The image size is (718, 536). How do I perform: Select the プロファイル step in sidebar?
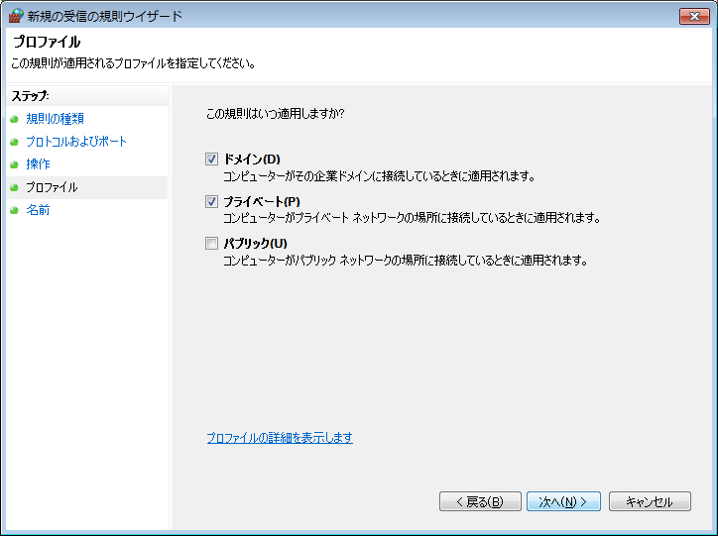tap(52, 187)
